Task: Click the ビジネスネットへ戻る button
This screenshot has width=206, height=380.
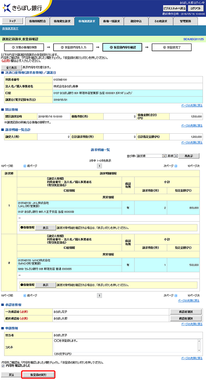Action: [174, 8]
